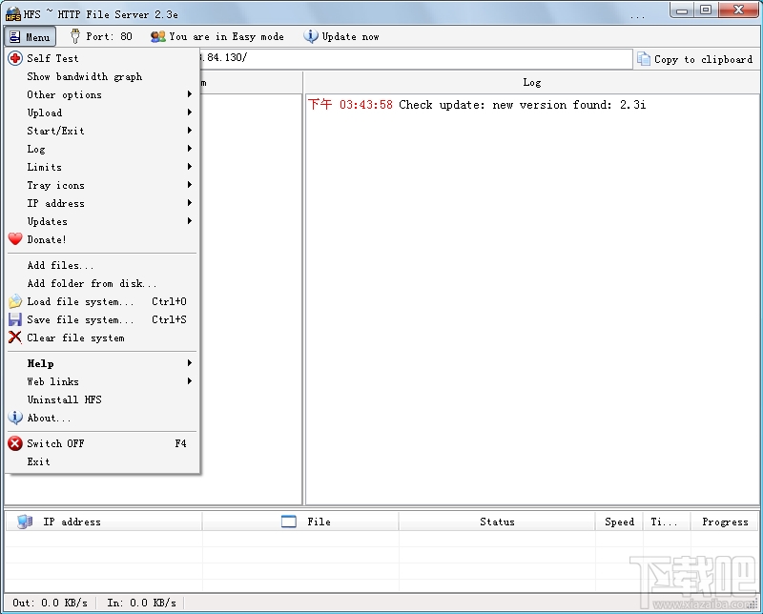Click the Self Test icon in the menu
The height and width of the screenshot is (614, 763).
(15, 58)
